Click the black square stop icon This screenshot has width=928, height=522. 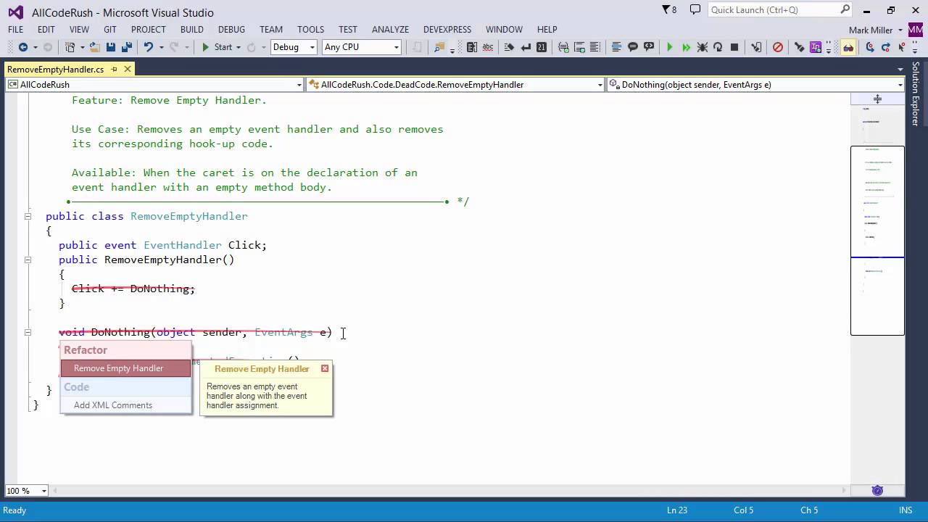pos(734,47)
